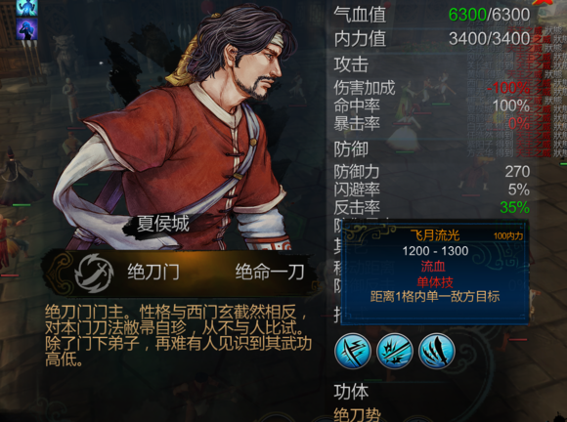Select the 绝命一刀 title text
The image size is (567, 422).
click(270, 272)
